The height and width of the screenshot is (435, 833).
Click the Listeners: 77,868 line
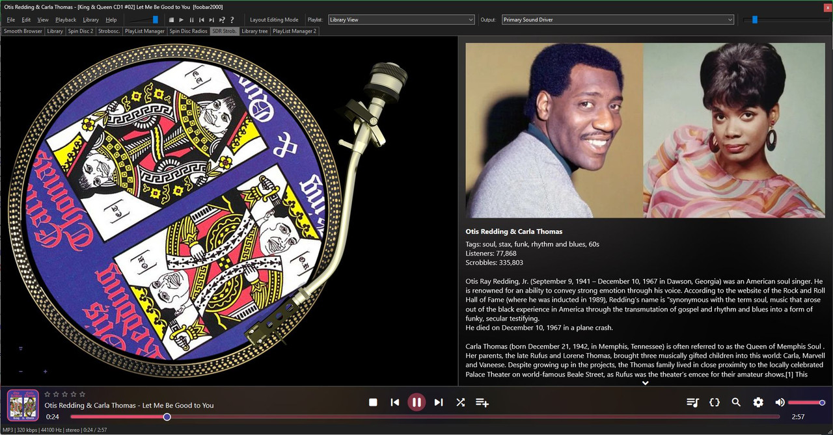[491, 254]
